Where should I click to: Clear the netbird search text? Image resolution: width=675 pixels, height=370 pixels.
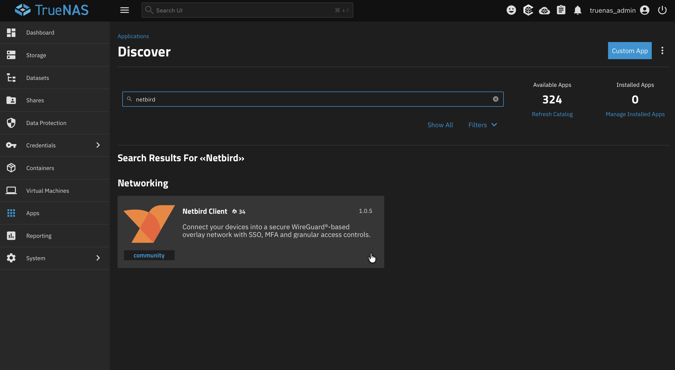point(495,99)
